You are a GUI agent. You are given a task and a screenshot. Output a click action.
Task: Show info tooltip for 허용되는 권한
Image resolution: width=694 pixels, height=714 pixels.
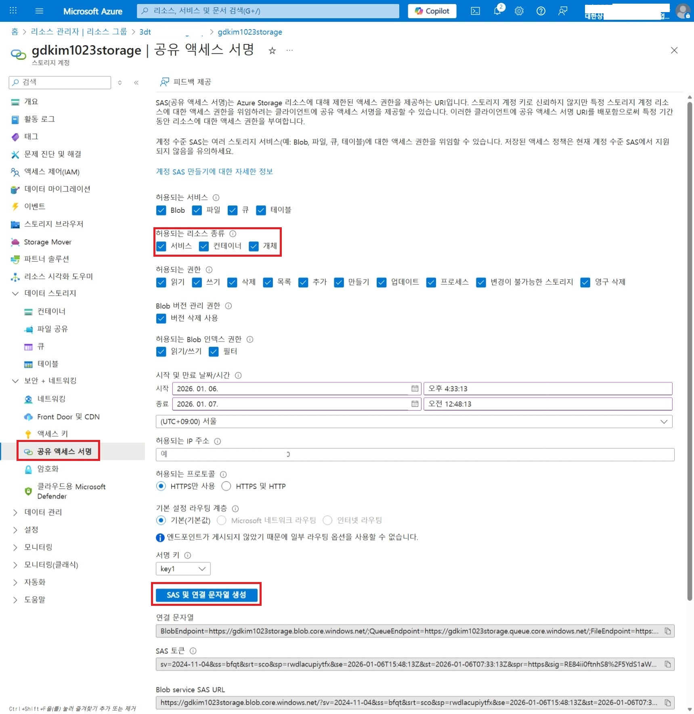pos(209,270)
